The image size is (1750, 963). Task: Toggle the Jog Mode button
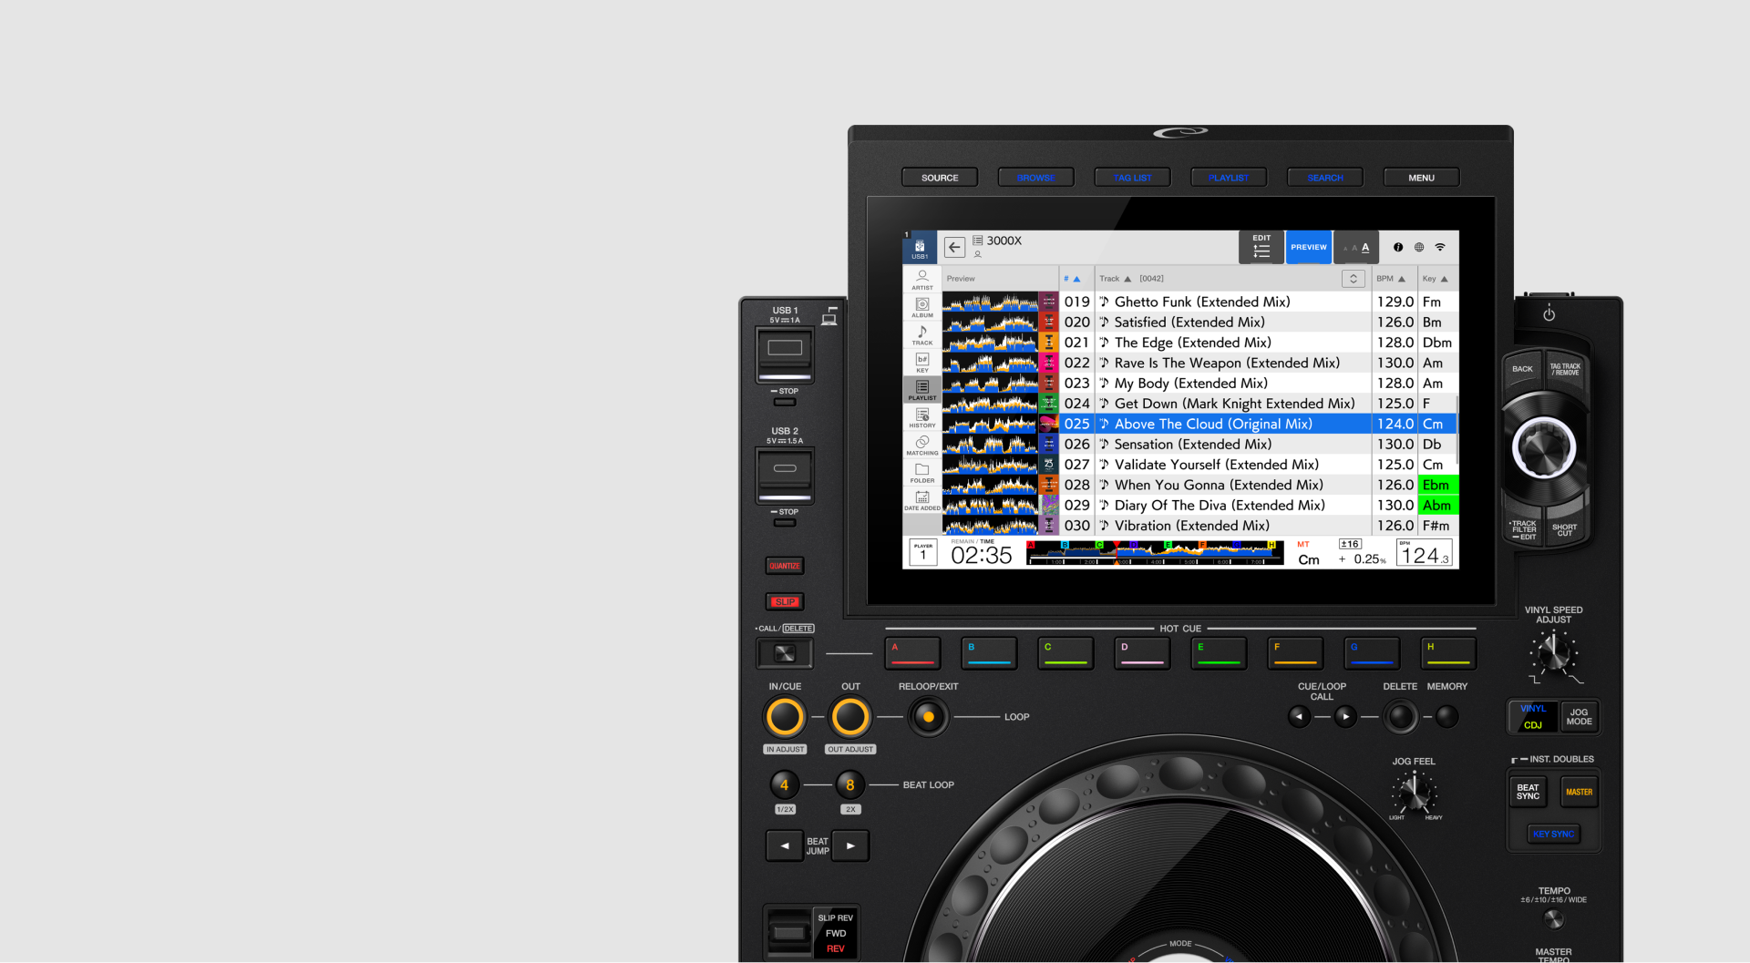click(x=1580, y=717)
